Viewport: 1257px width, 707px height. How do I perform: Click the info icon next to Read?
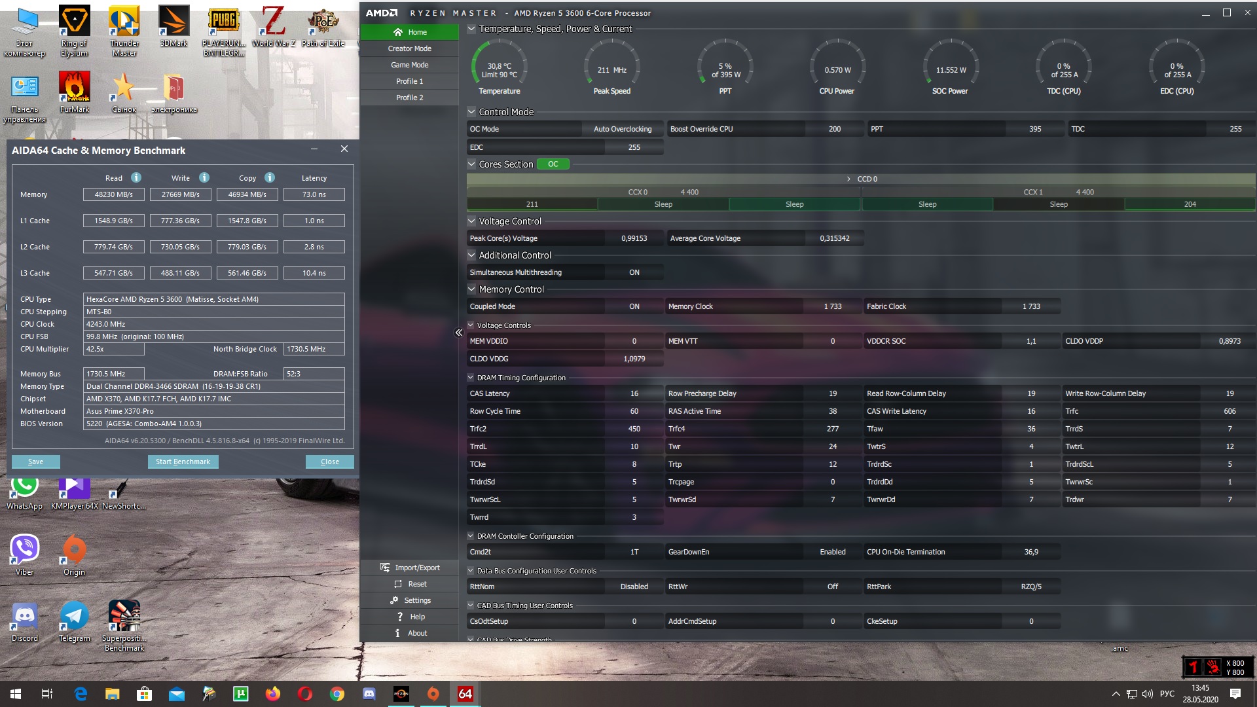point(136,178)
